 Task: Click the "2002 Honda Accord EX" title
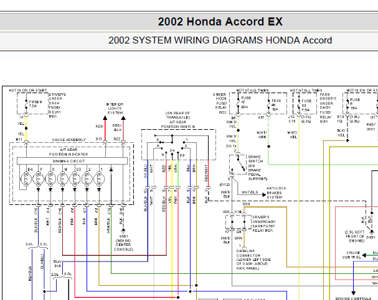coord(220,21)
